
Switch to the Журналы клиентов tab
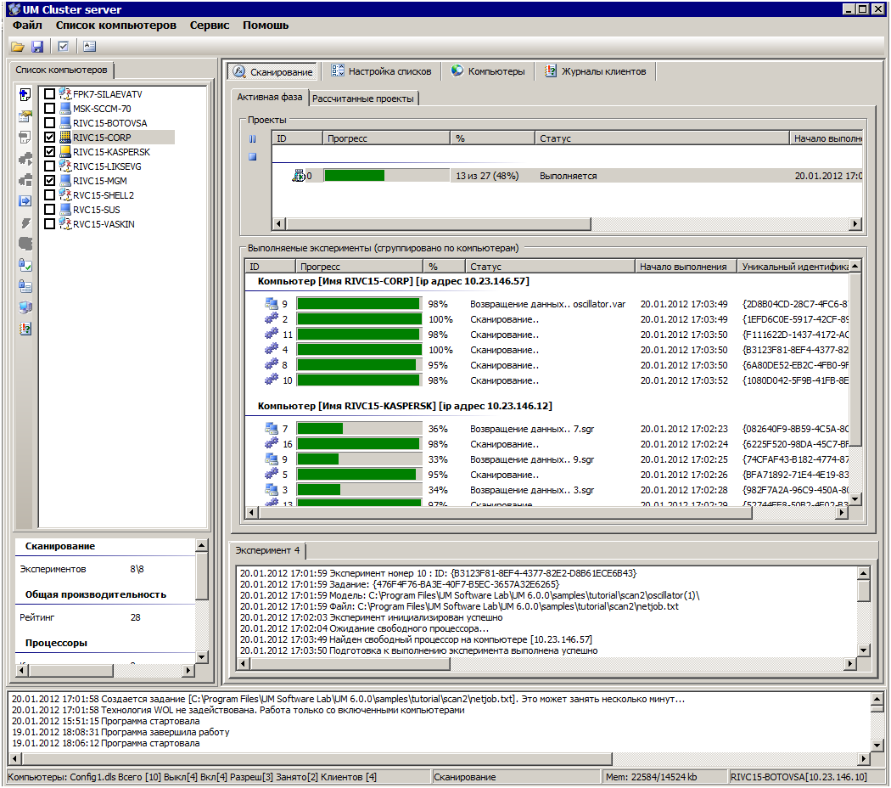pos(596,71)
